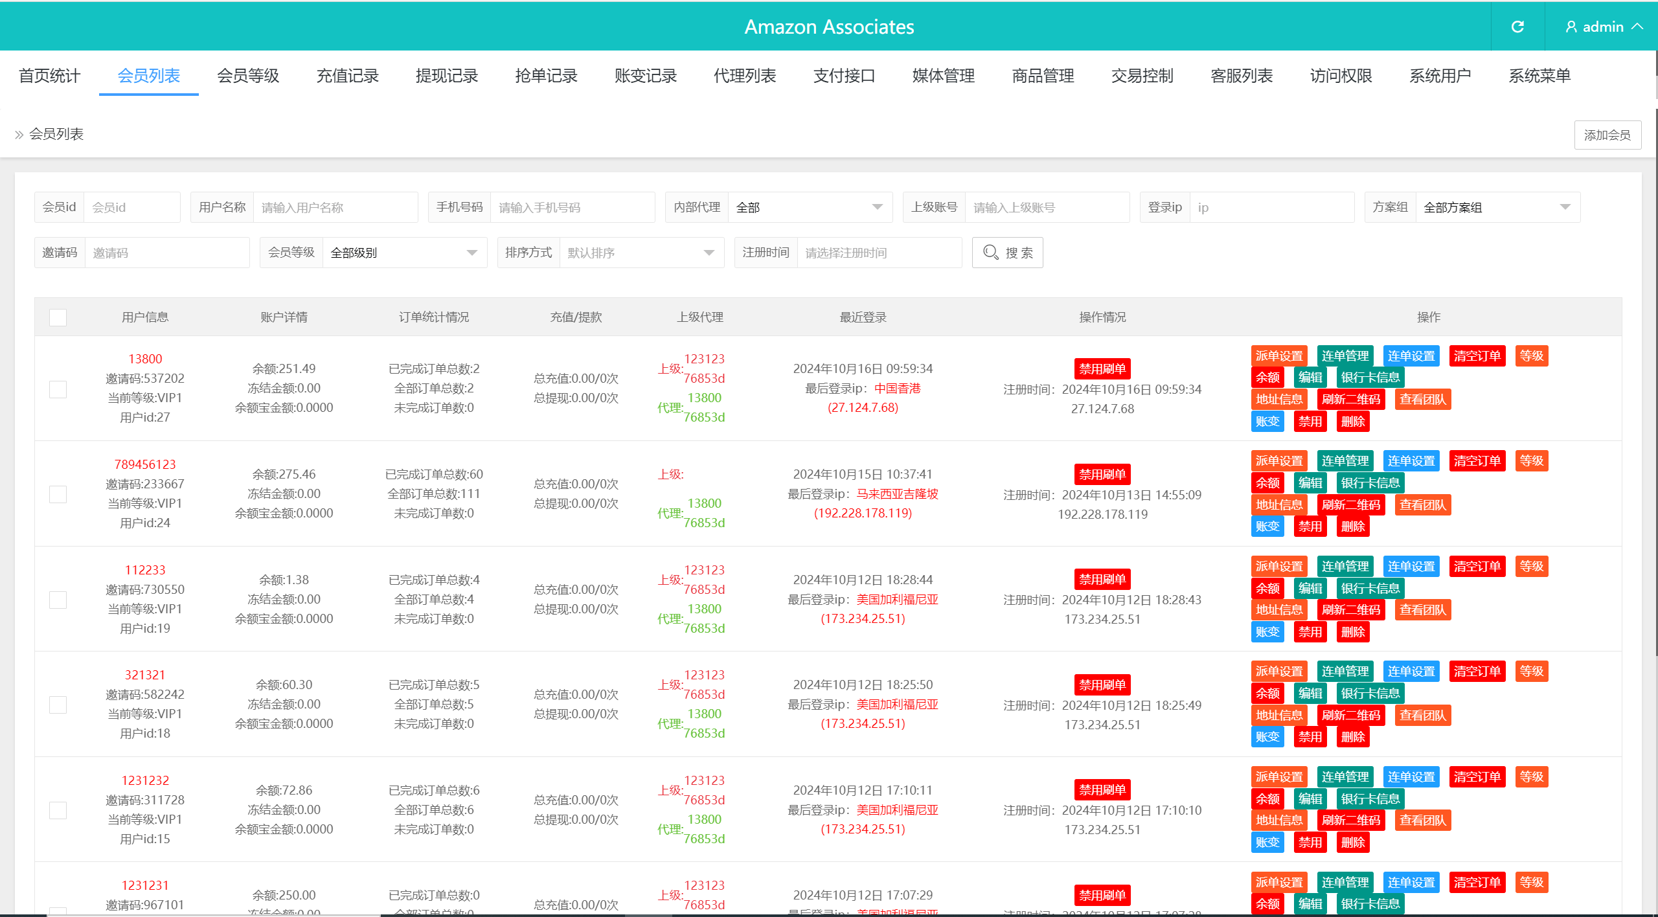1658x917 pixels.
Task: Click the refresh icon in header
Action: click(1517, 27)
